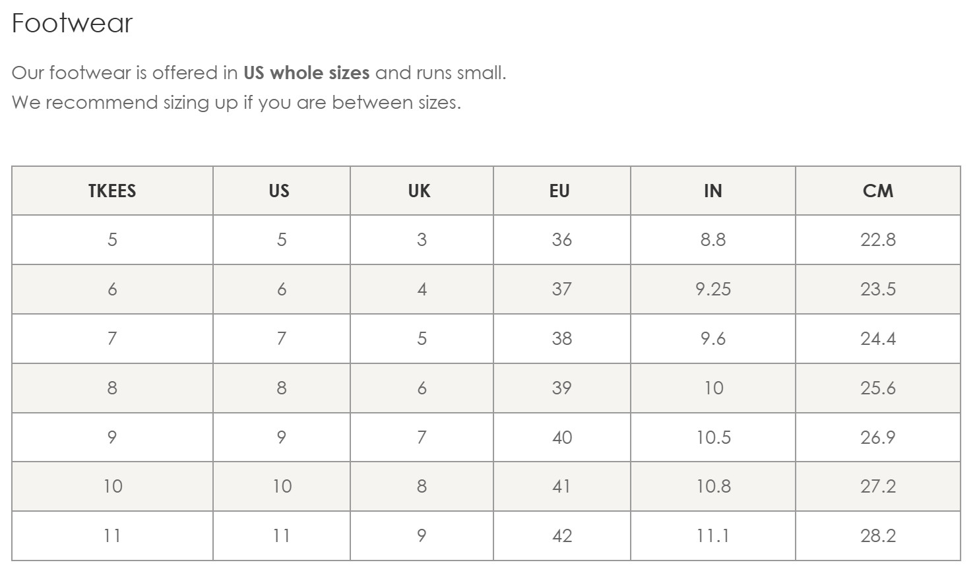975x577 pixels.
Task: Click the 8.8 inches cell
Action: click(713, 239)
